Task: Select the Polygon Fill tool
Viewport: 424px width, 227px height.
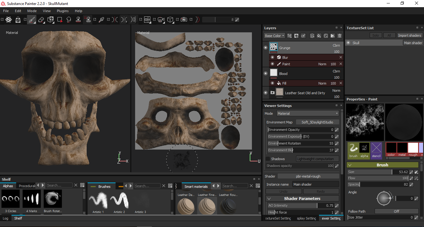Action: coord(60,20)
